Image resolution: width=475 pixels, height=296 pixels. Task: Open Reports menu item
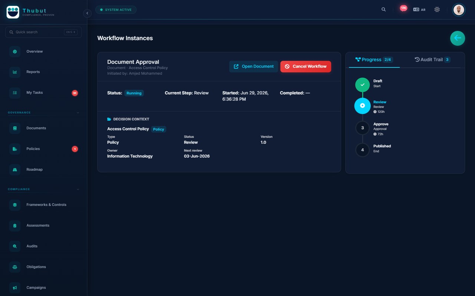tap(43, 72)
